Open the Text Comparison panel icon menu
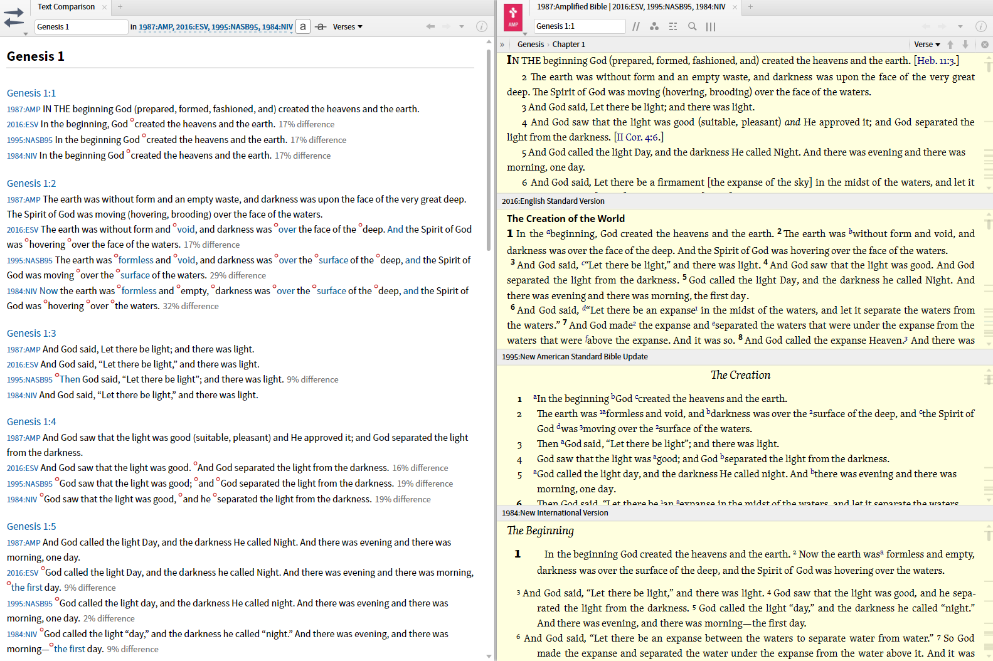The image size is (993, 661). coord(14,18)
